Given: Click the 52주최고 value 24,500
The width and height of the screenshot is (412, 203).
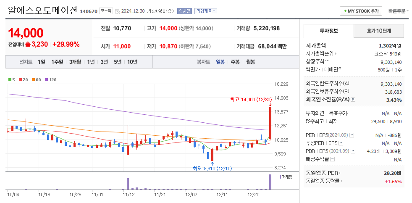Looking at the screenshot, I should 378,121.
